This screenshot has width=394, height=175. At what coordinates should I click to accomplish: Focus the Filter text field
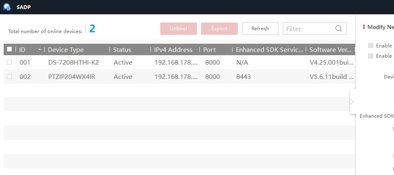[309, 29]
